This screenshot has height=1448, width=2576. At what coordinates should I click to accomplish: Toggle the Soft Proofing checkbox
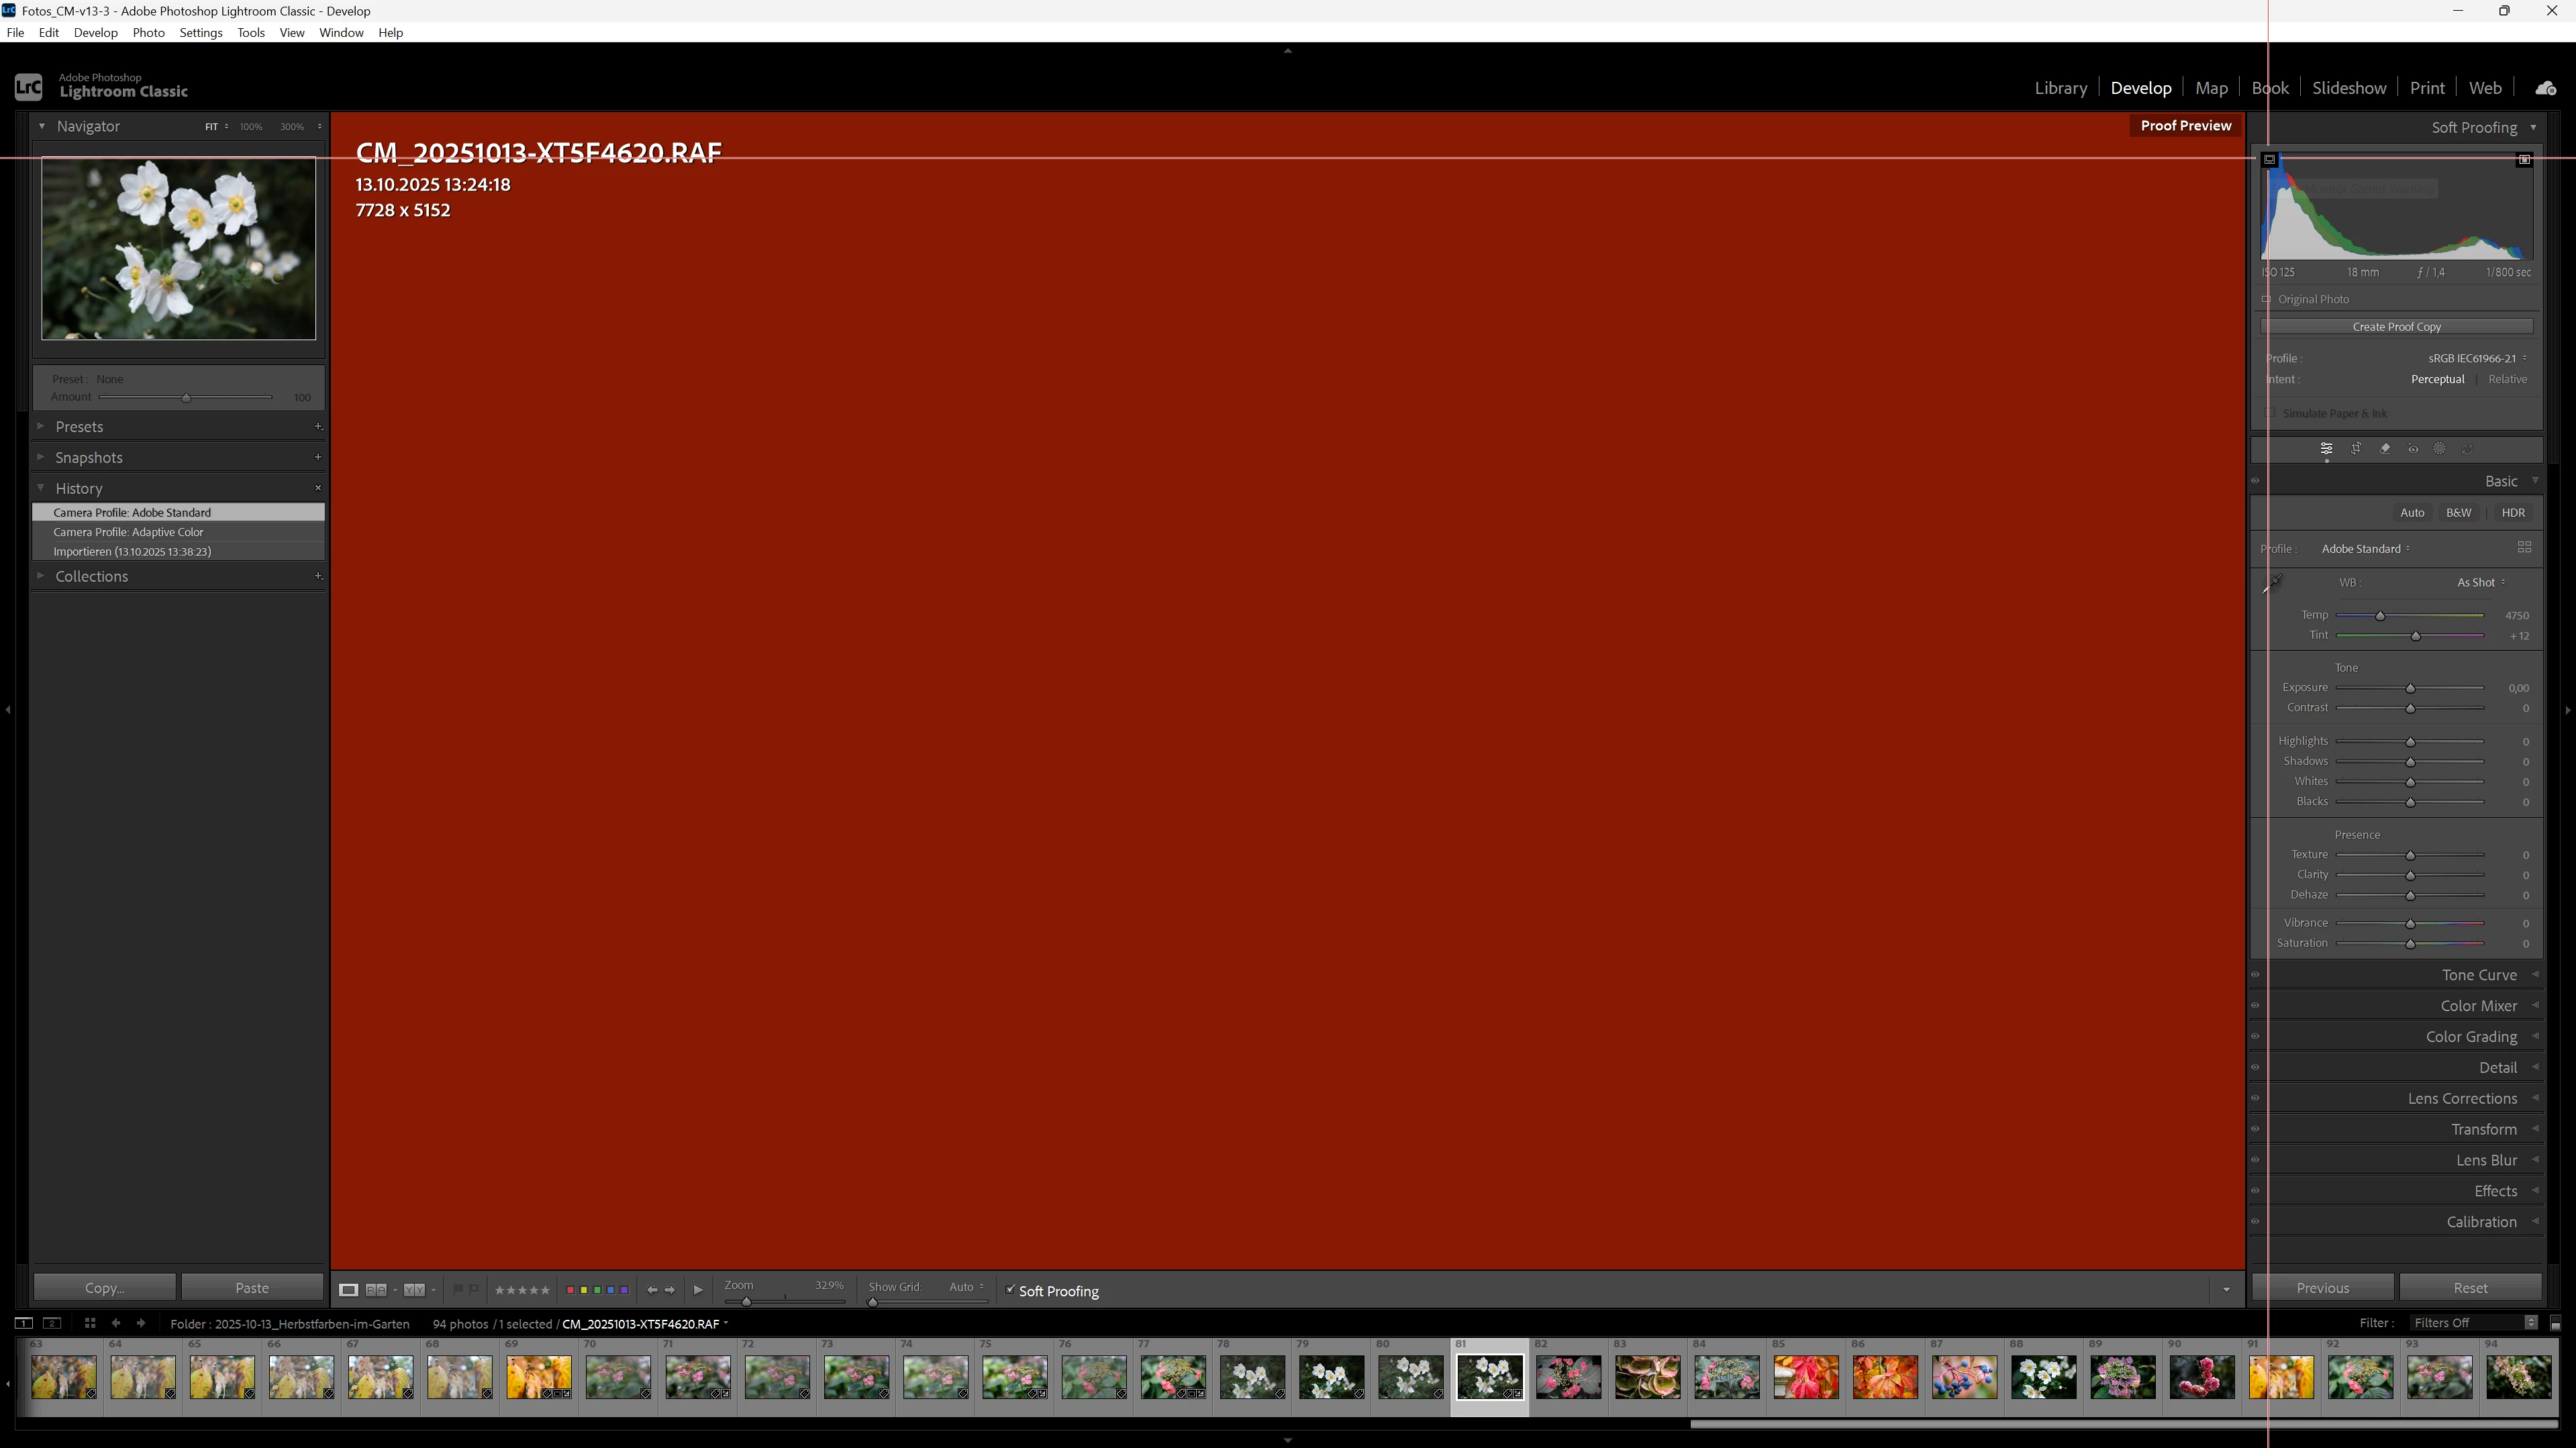point(1010,1290)
